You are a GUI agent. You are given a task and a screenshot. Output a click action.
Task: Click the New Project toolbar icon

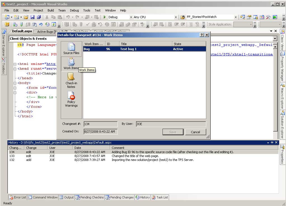pos(7,17)
